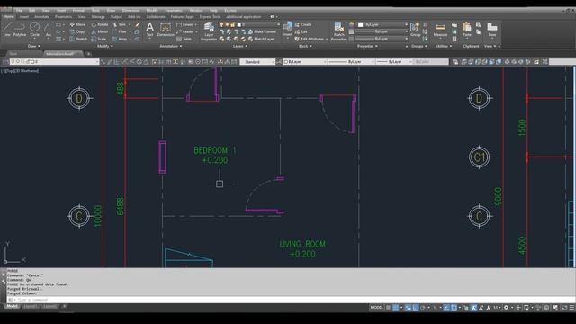Choose the Scale command

[99, 39]
